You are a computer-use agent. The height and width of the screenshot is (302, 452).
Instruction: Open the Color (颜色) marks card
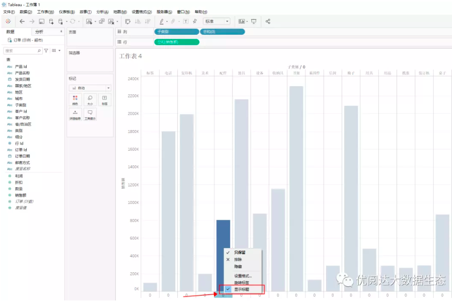[75, 99]
